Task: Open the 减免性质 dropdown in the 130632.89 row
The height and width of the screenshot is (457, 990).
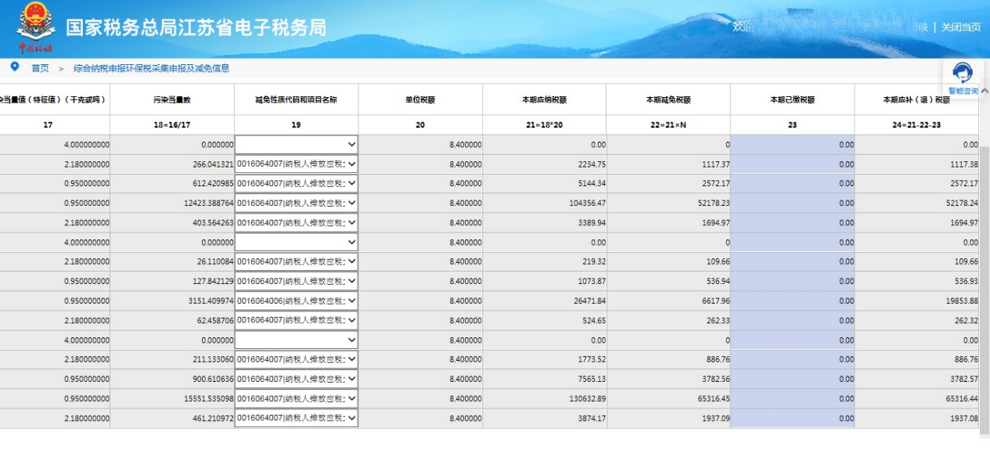Action: click(x=297, y=399)
